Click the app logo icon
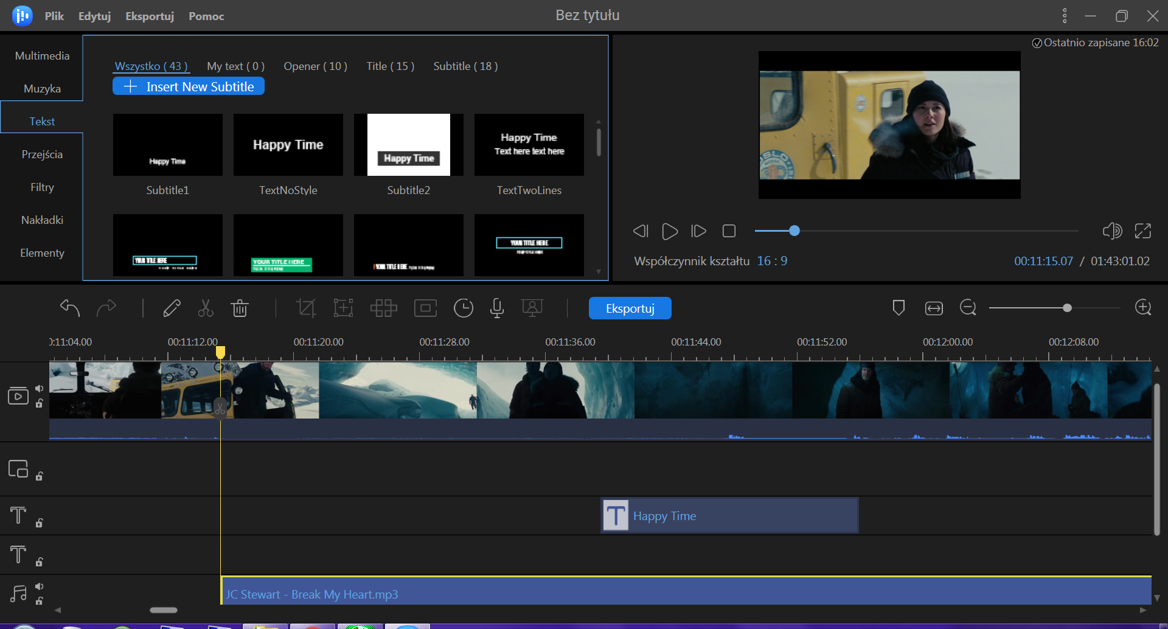Image resolution: width=1168 pixels, height=629 pixels. (x=23, y=16)
